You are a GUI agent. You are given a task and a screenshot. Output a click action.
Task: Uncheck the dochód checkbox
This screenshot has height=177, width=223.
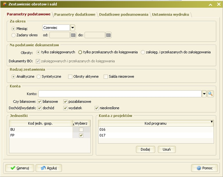click(x=40, y=108)
